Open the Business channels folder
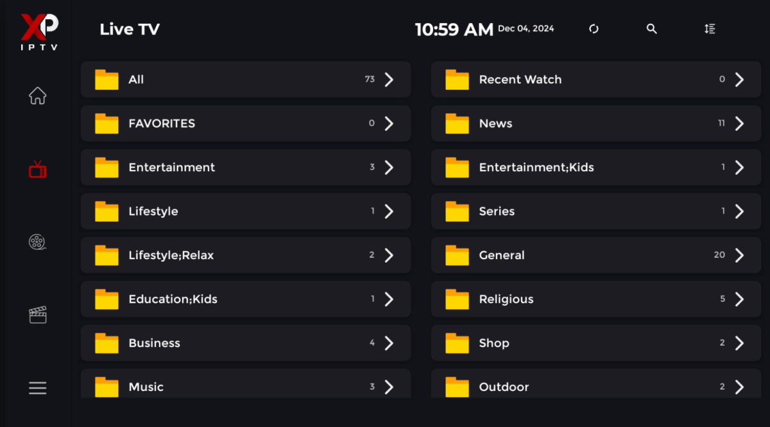 (246, 343)
